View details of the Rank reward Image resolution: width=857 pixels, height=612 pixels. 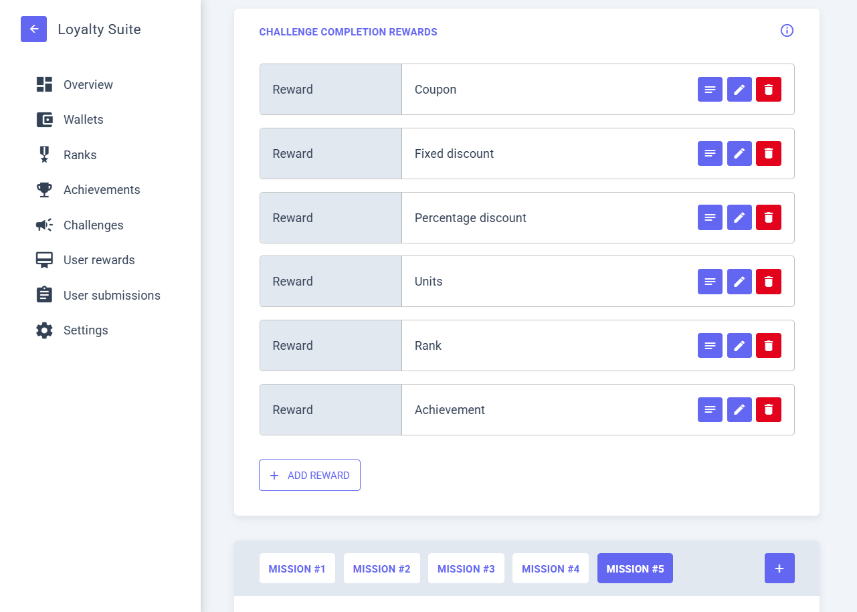pyautogui.click(x=710, y=346)
